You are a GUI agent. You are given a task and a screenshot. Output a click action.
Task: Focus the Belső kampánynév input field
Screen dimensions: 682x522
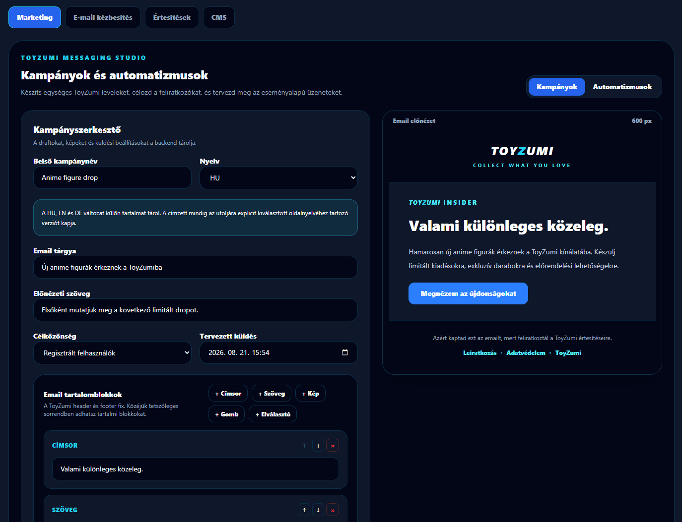pos(112,177)
